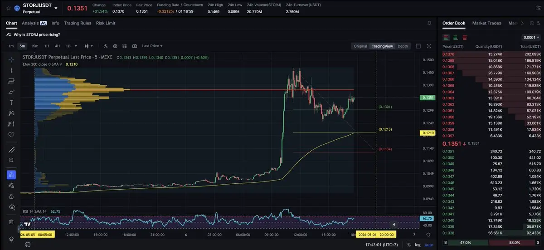
Task: Open 'Why is STORJ price rising?' link
Action: pos(37,34)
